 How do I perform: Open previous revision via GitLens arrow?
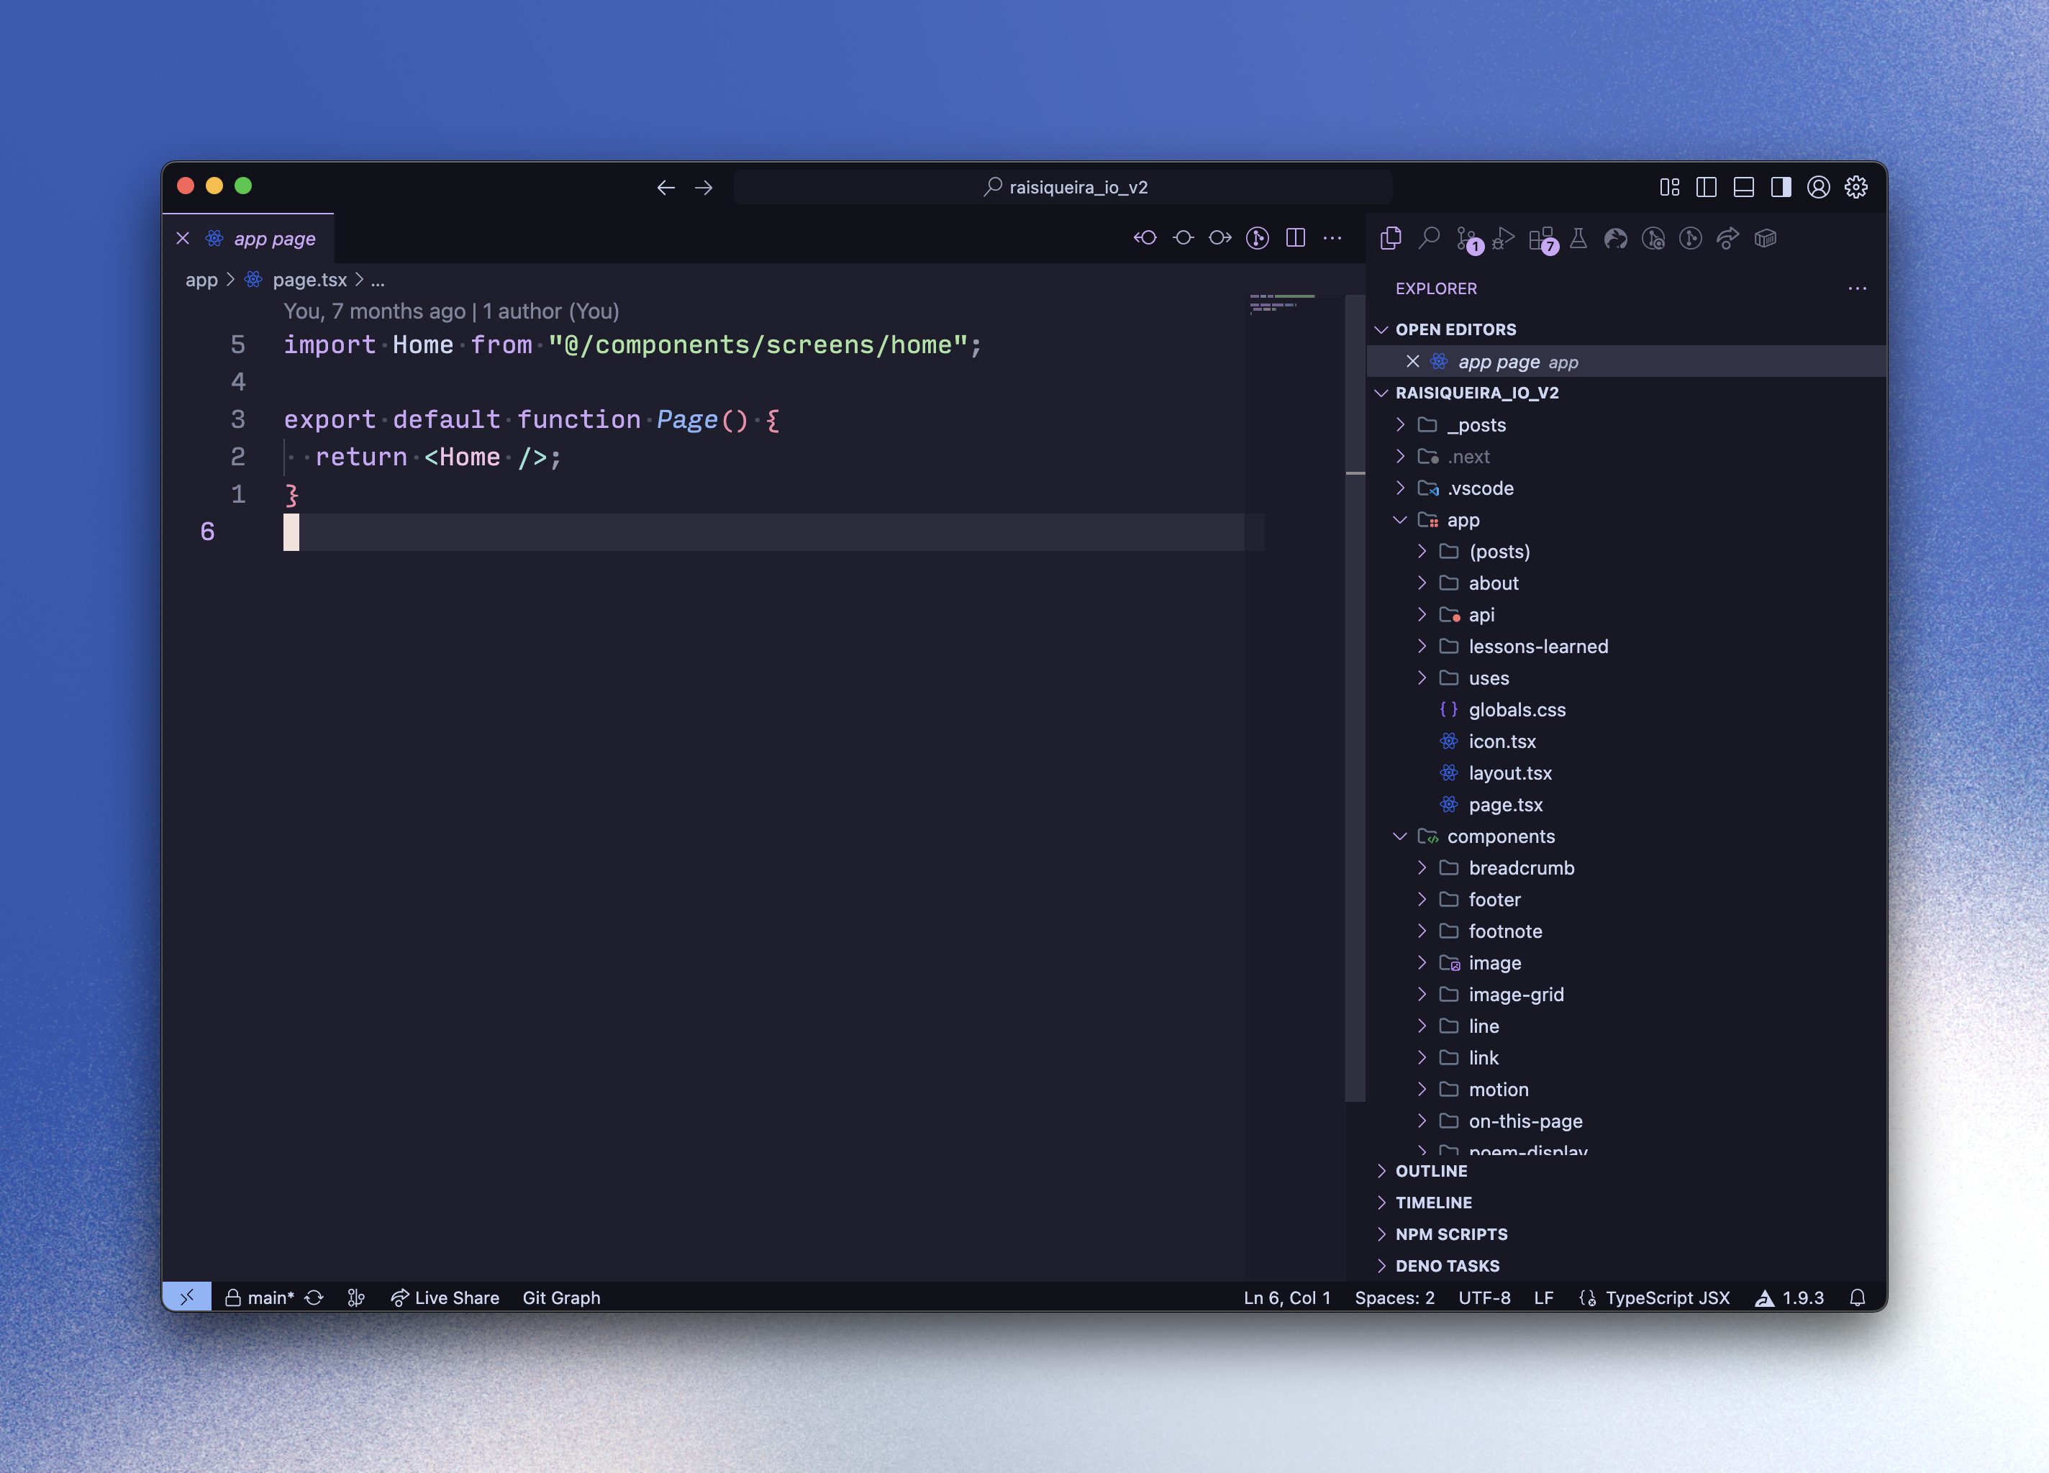tap(1145, 237)
